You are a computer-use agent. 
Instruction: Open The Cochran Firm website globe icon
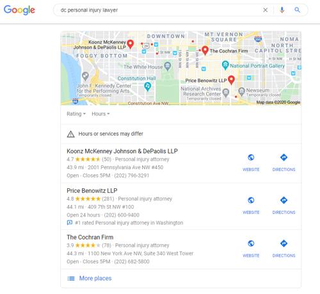[x=251, y=243]
